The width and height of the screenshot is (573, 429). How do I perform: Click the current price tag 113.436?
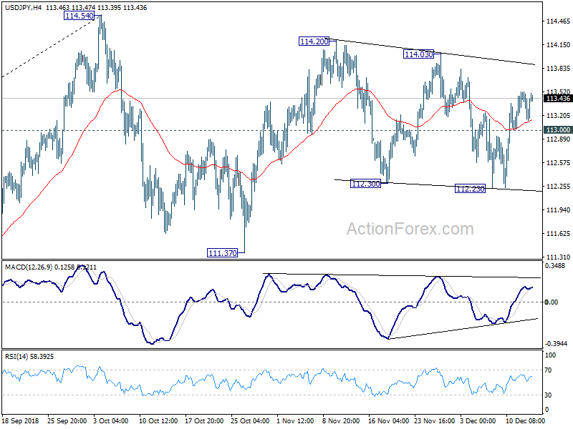pos(558,99)
